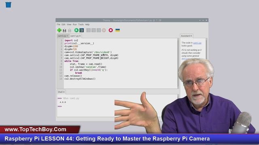The width and height of the screenshot is (259, 145).
Task: Click the greyed-out Resume debugger icon
Action: click(104, 30)
